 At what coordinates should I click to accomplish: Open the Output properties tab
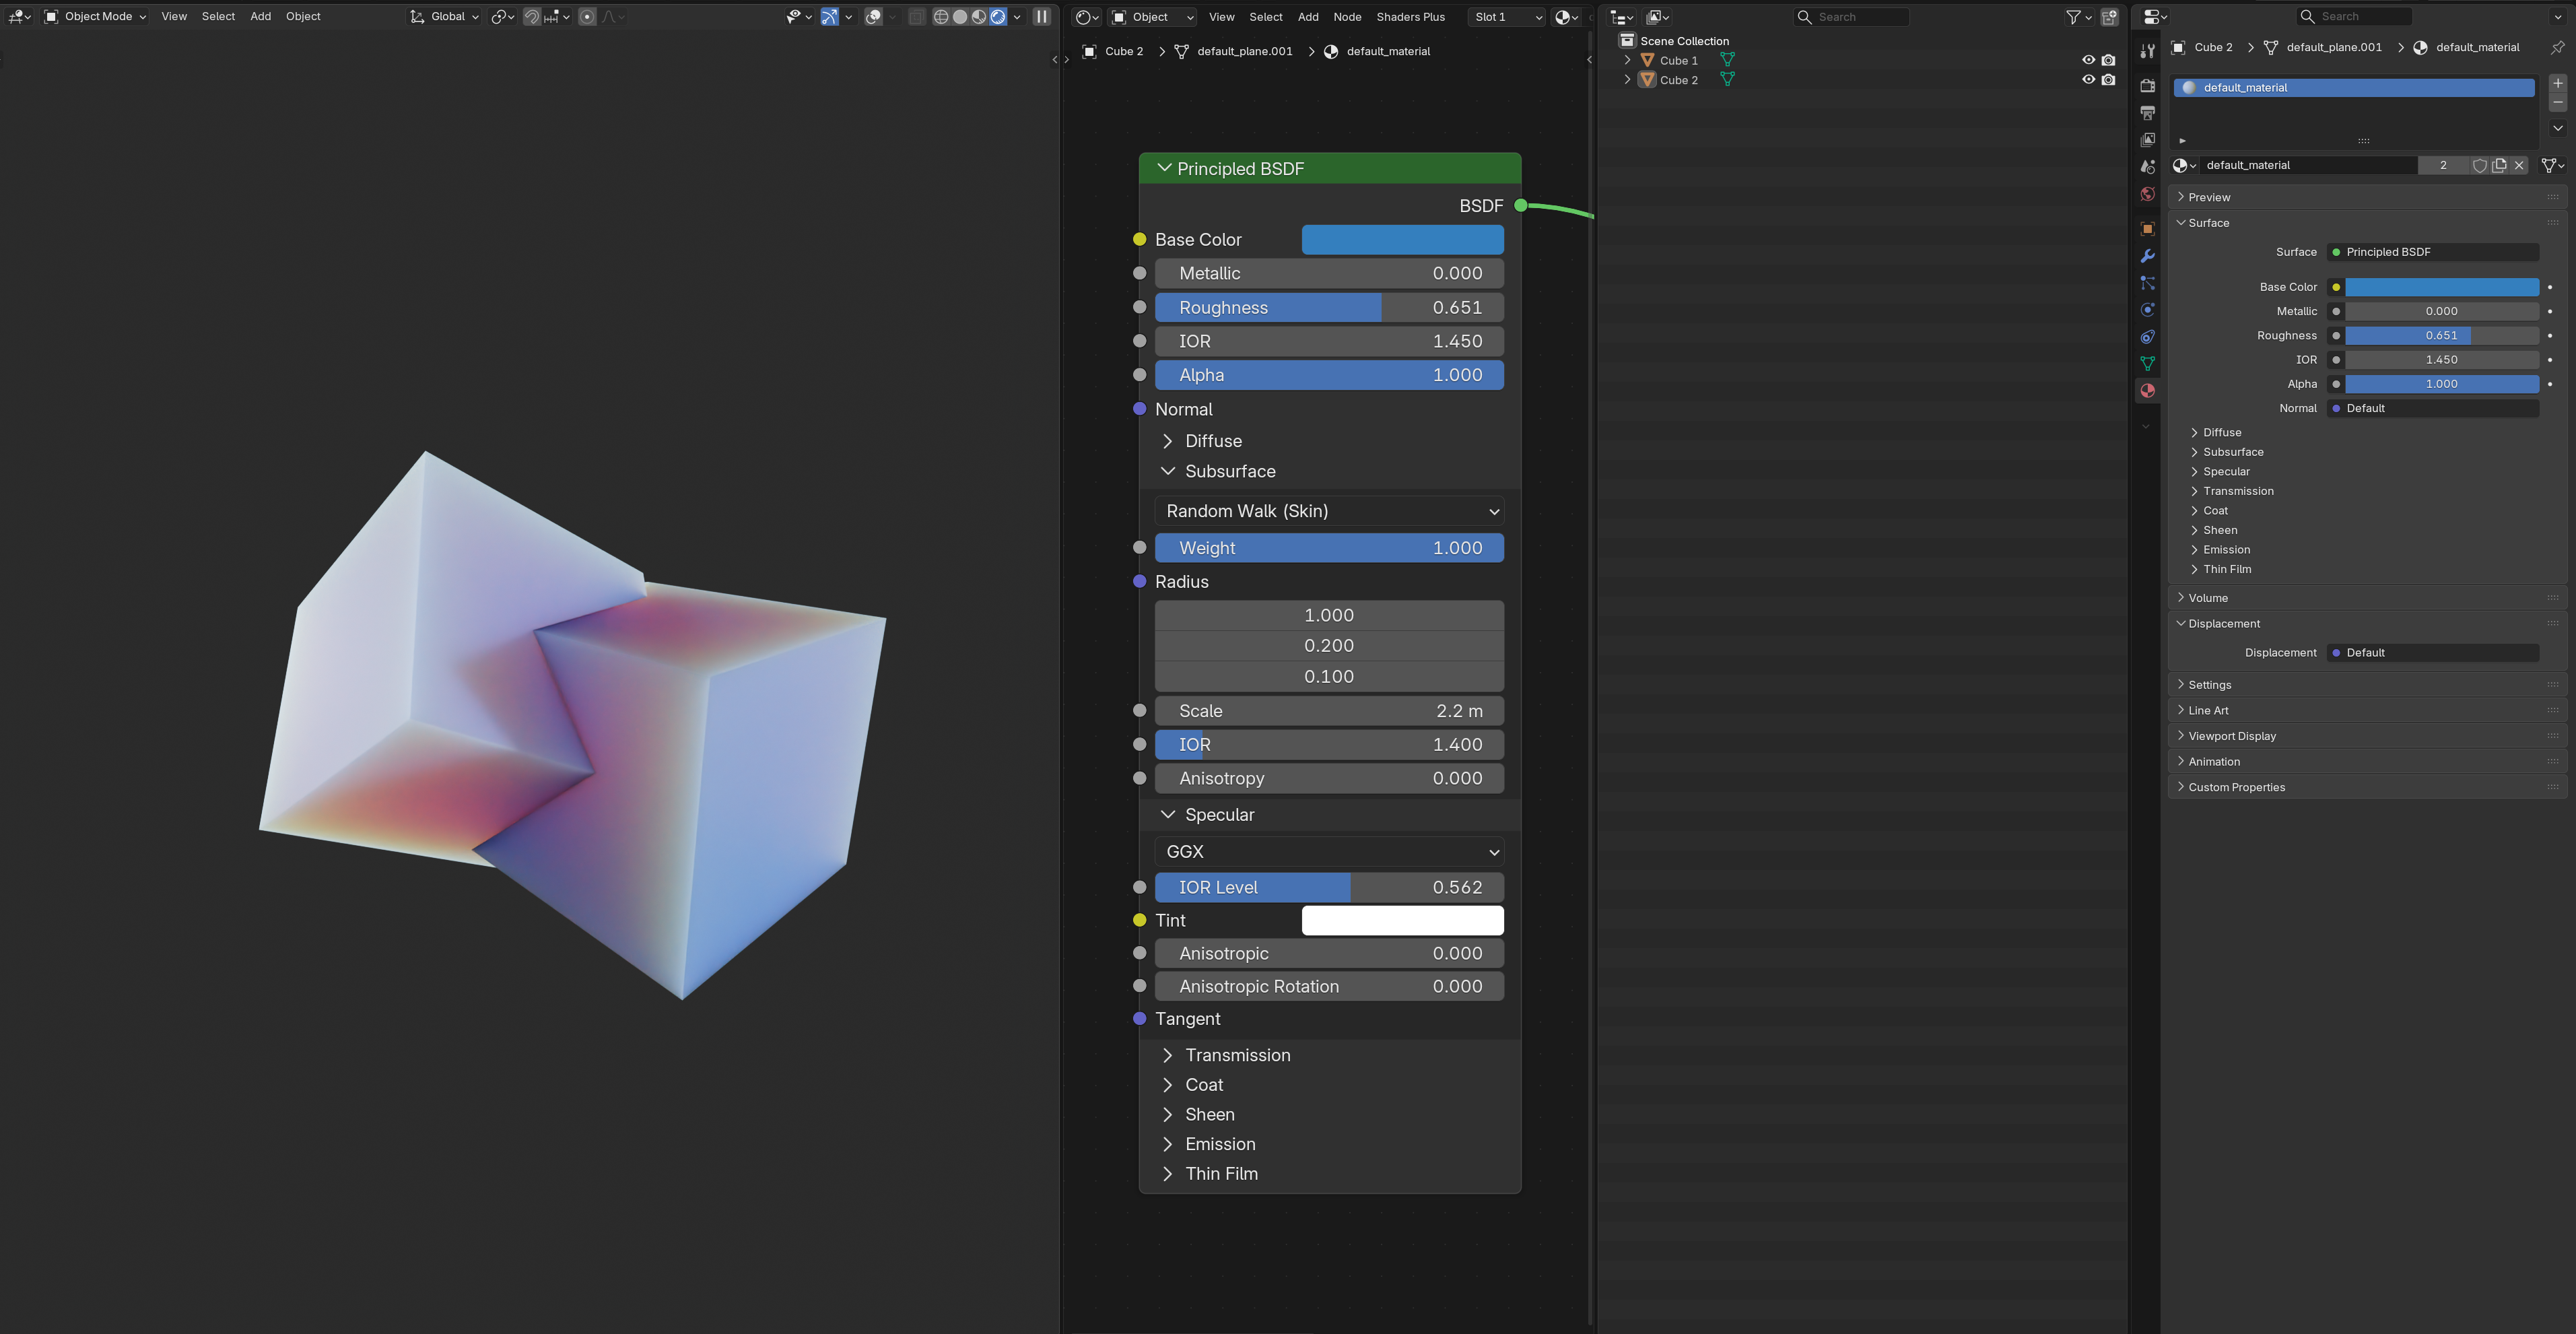(x=2147, y=113)
